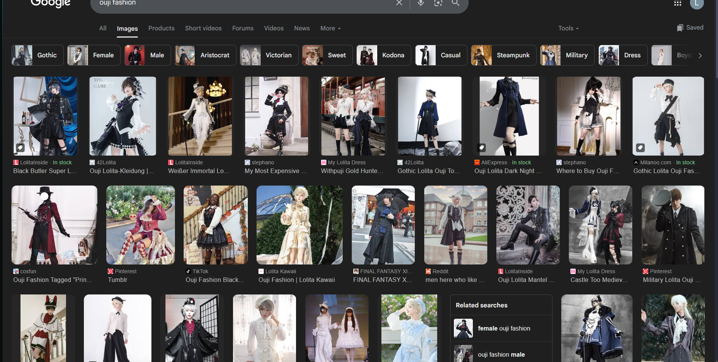
Task: Open the Tumblr Pinterest result link
Action: point(118,280)
